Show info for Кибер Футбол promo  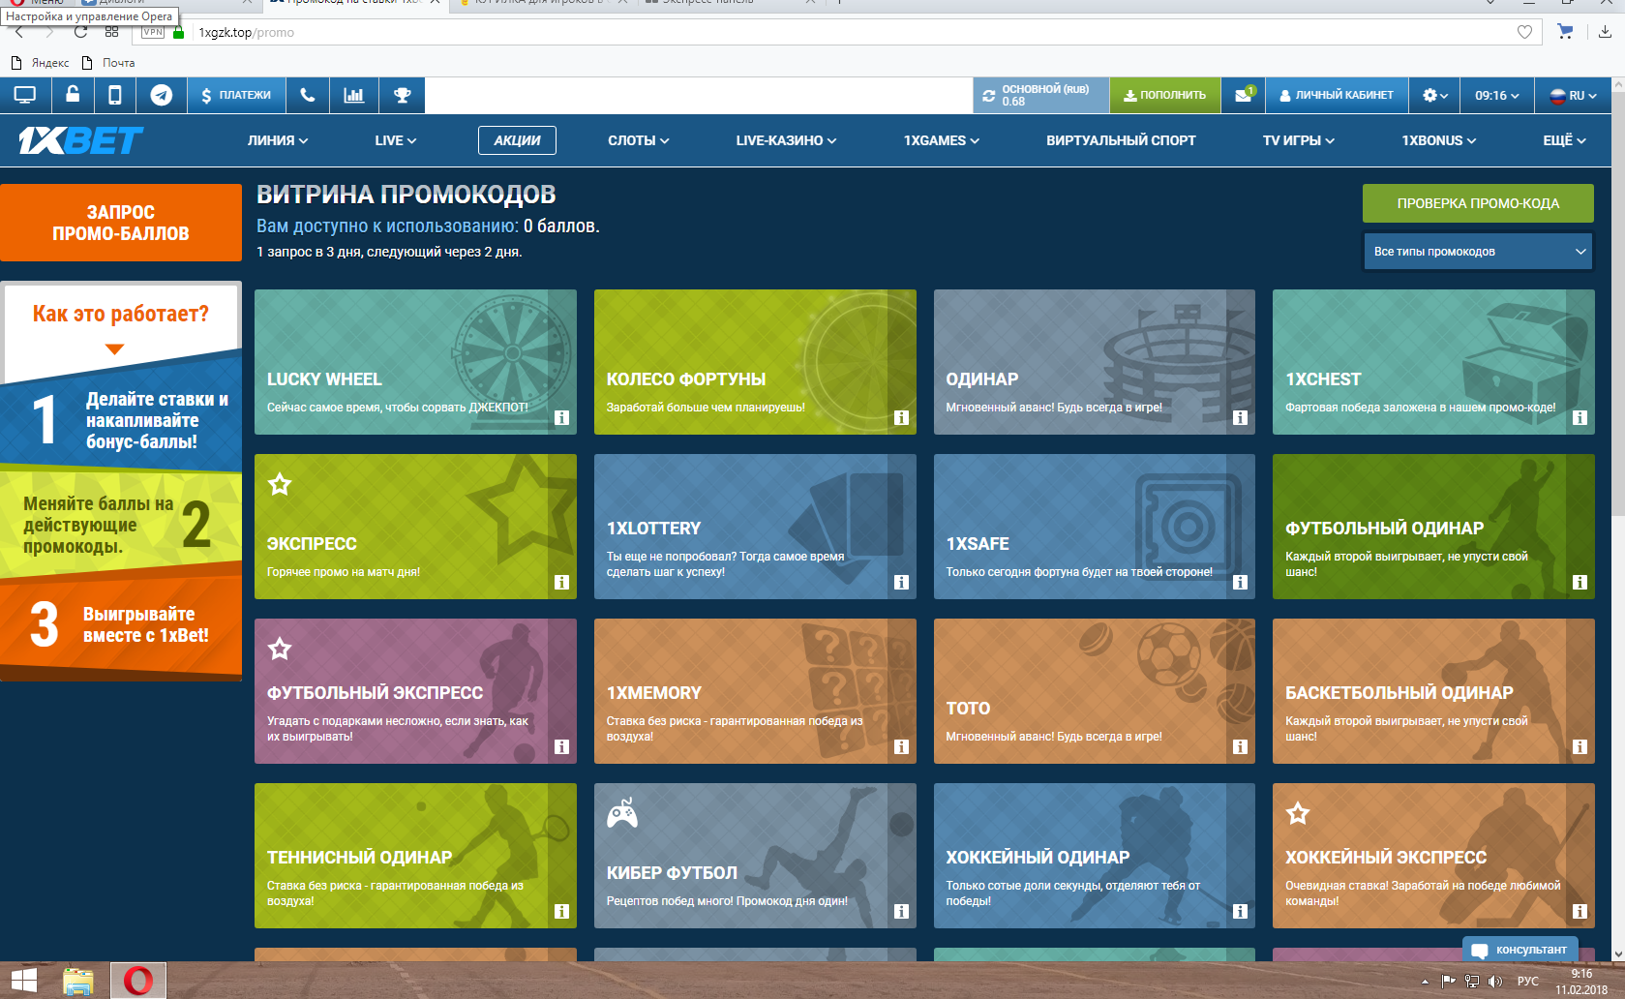[901, 912]
